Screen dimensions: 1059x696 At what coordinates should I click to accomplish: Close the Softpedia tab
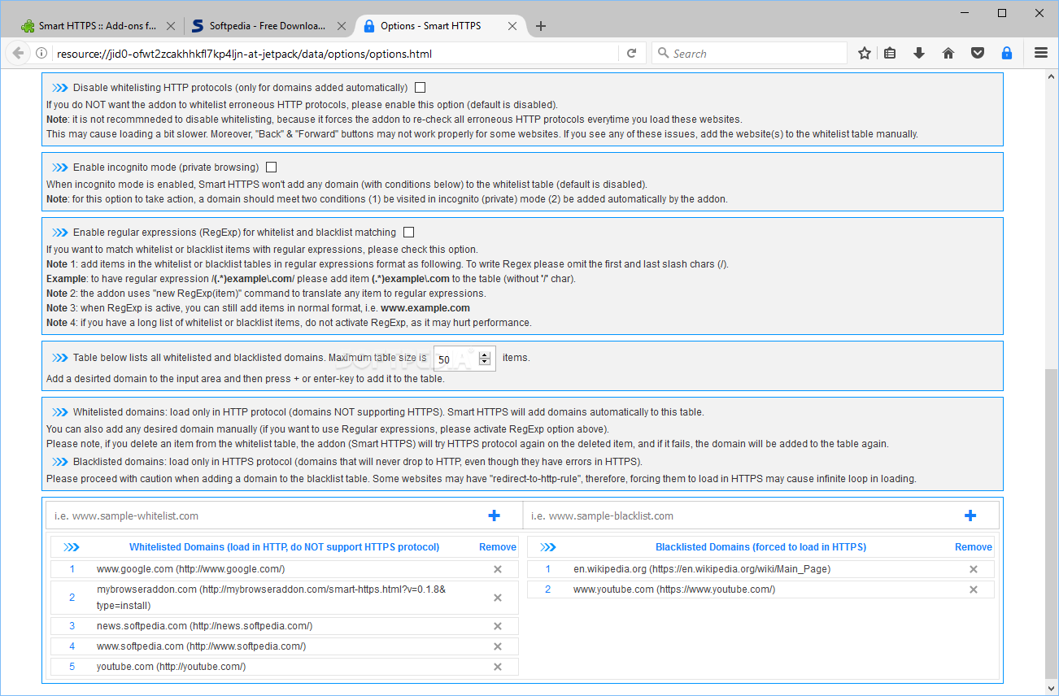(342, 26)
